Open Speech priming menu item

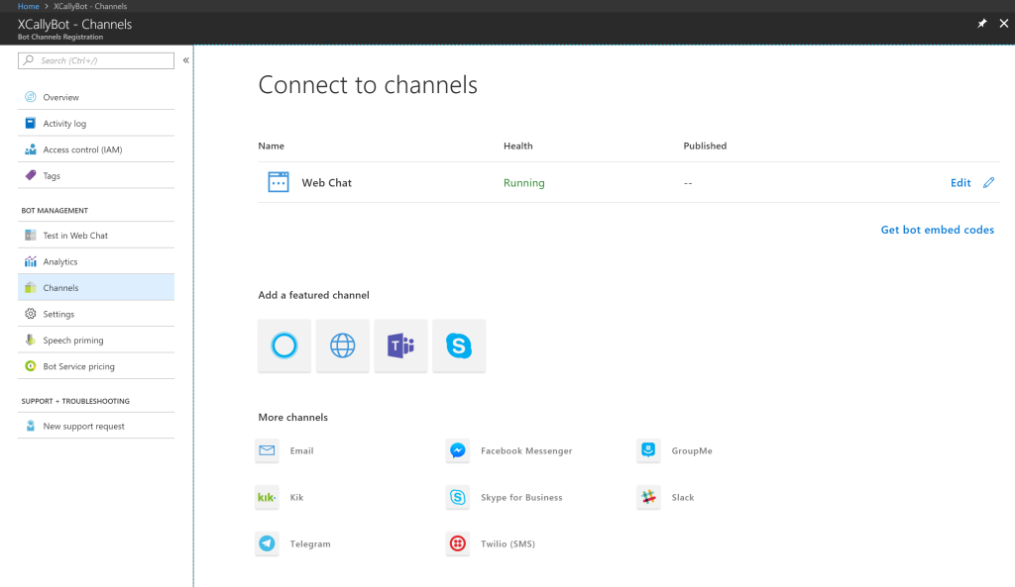pyautogui.click(x=96, y=341)
